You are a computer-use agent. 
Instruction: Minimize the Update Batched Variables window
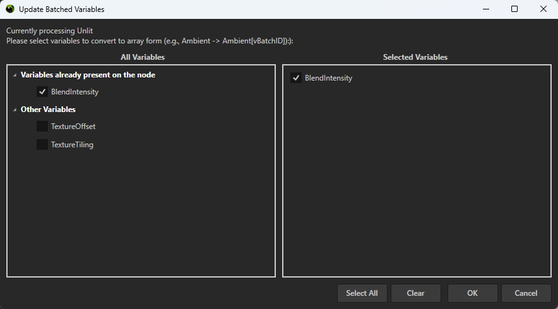pyautogui.click(x=486, y=9)
